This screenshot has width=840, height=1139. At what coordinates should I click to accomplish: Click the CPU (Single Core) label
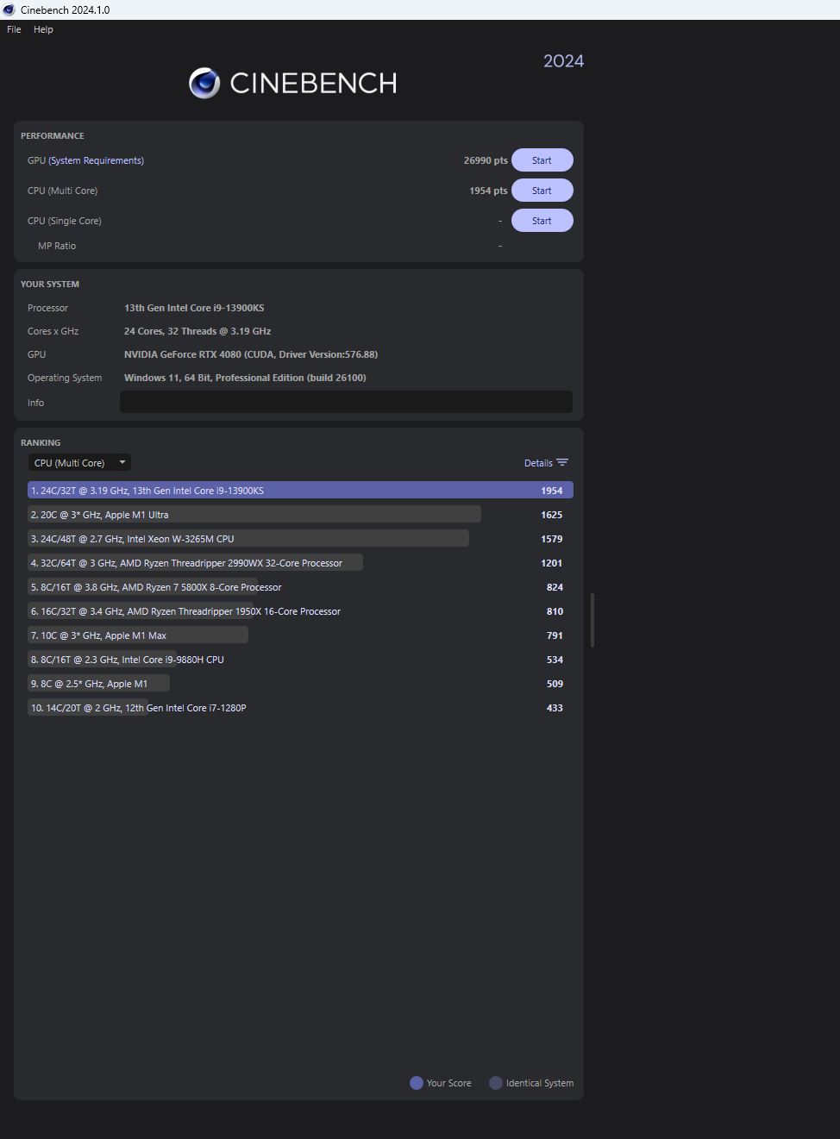64,221
